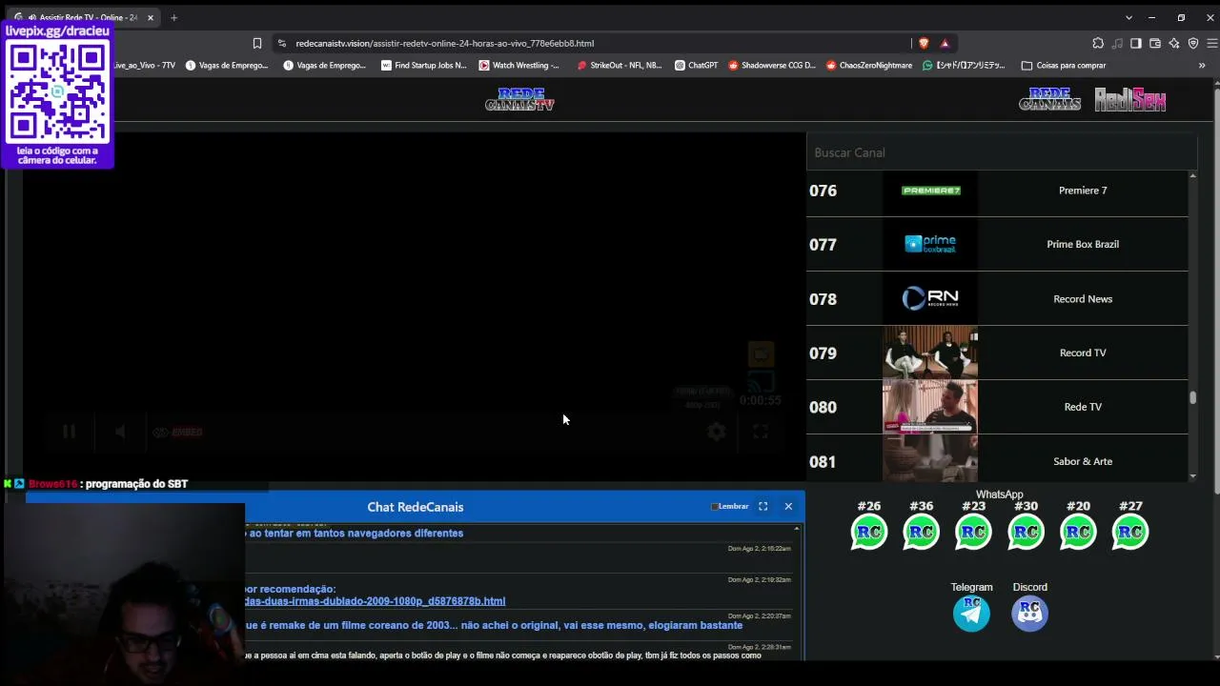This screenshot has width=1220, height=686.
Task: Toggle the Lembrar checkbox in chat
Action: pos(715,507)
